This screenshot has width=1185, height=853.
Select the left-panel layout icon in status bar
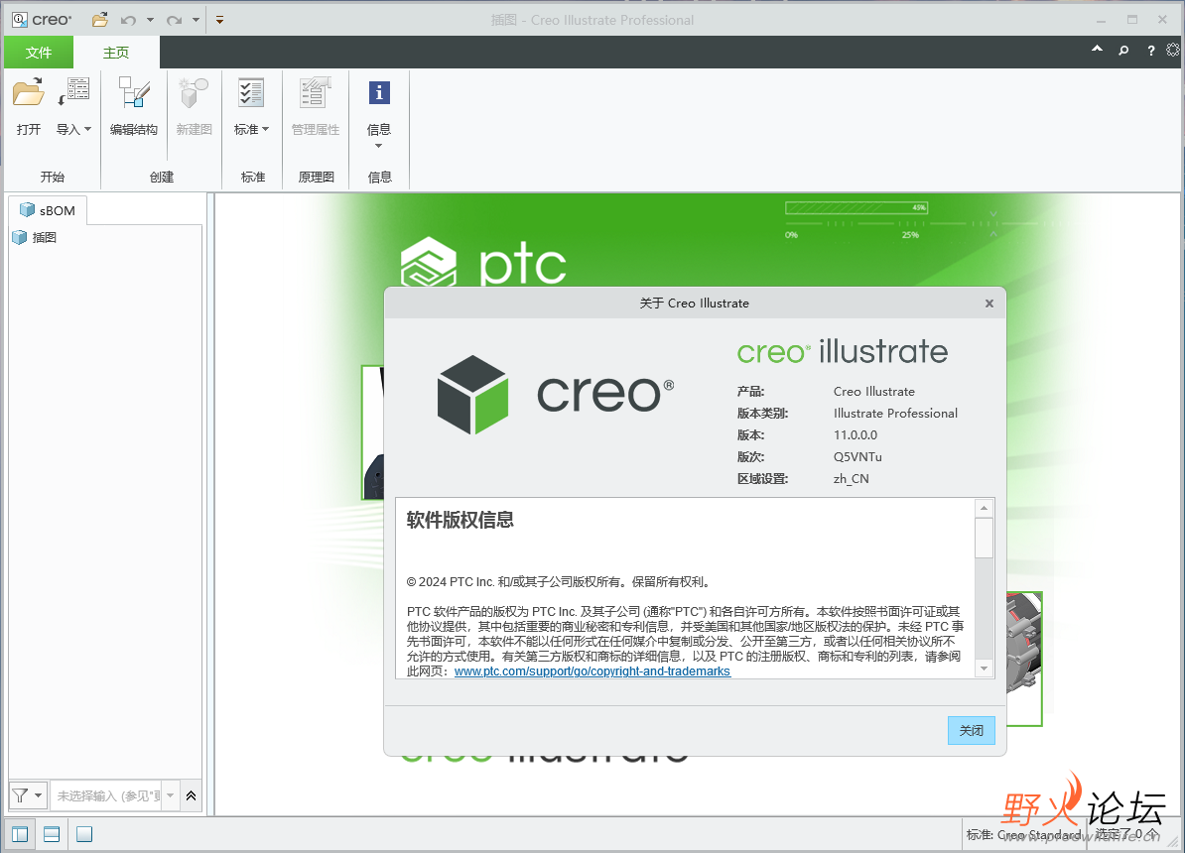pos(20,834)
